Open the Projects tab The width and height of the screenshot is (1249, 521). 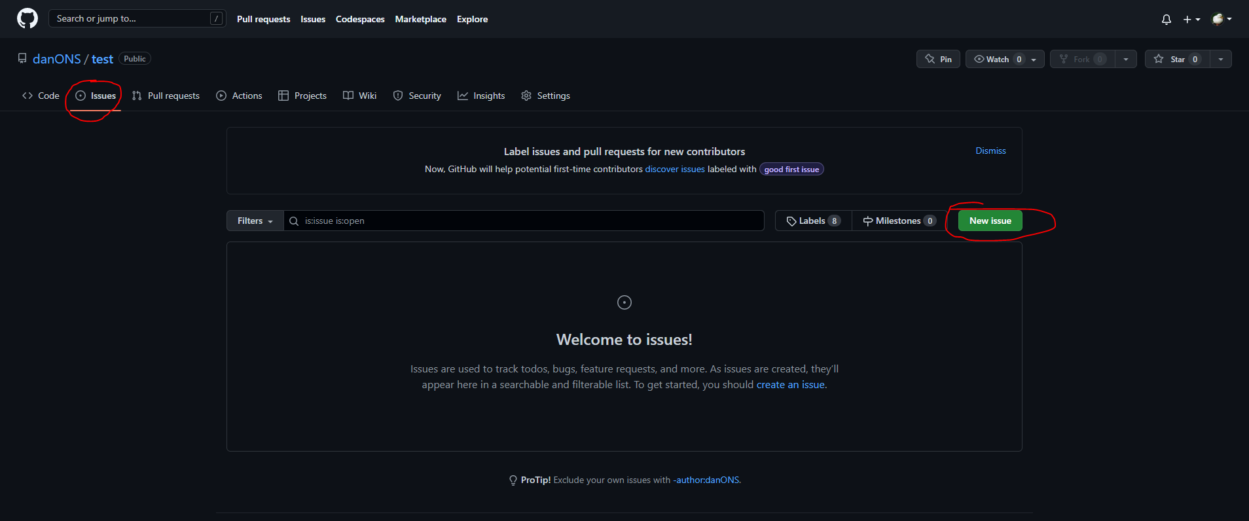coord(302,96)
